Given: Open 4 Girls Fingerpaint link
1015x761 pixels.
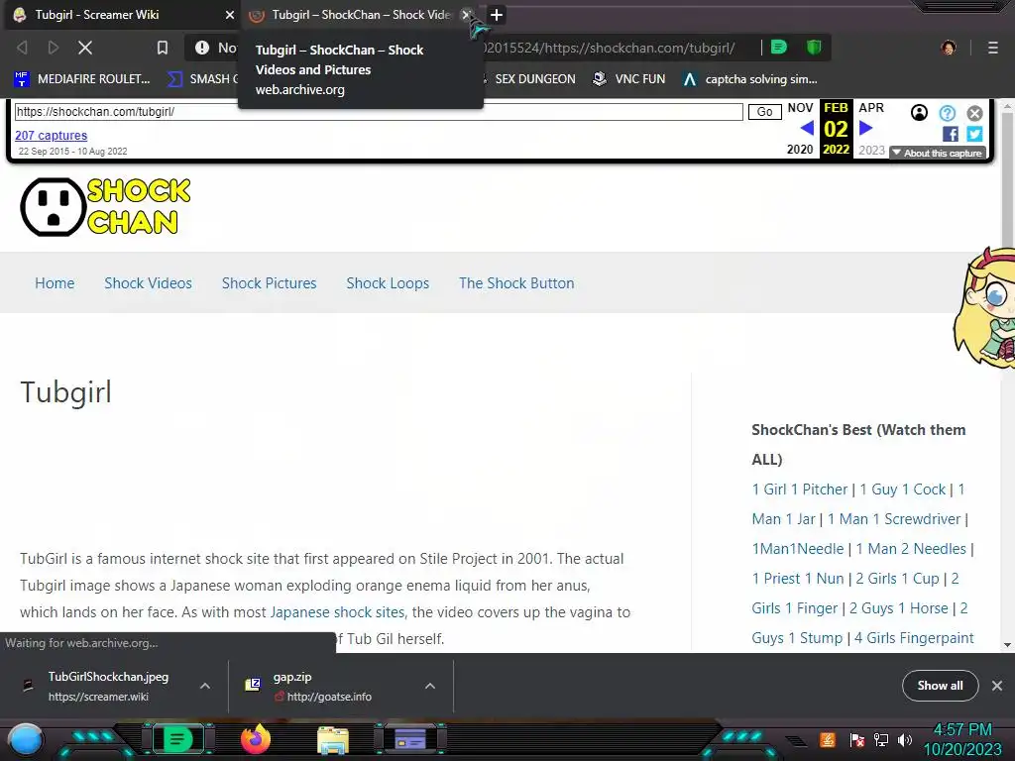Looking at the screenshot, I should coord(914,638).
